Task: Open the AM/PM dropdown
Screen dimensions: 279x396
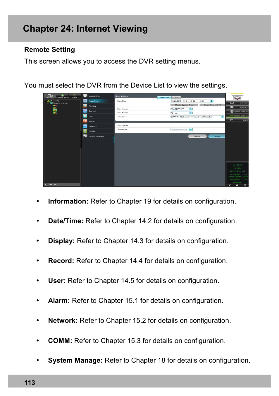Action: [x=207, y=101]
